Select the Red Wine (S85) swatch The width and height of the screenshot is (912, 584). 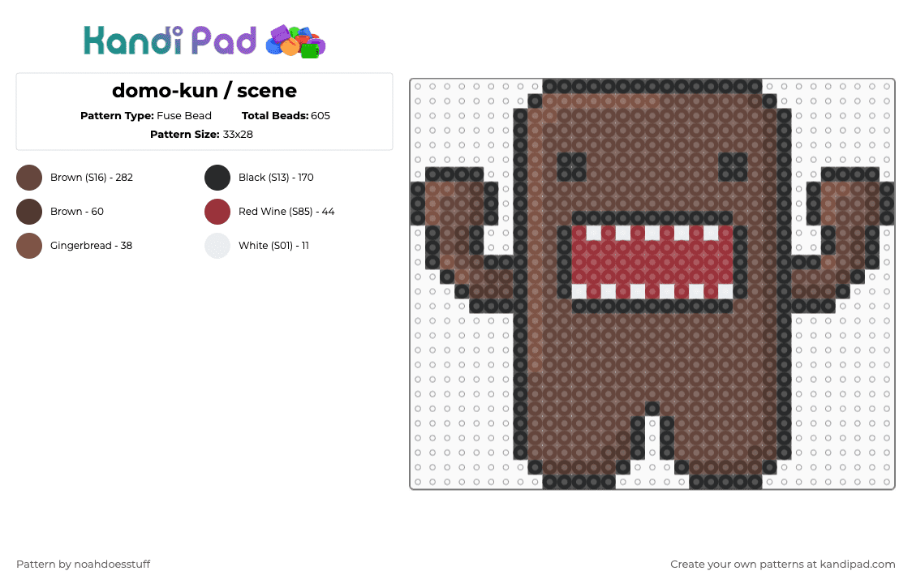[217, 212]
